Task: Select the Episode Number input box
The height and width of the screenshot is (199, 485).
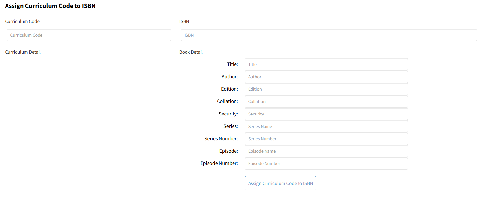Action: tap(326, 163)
